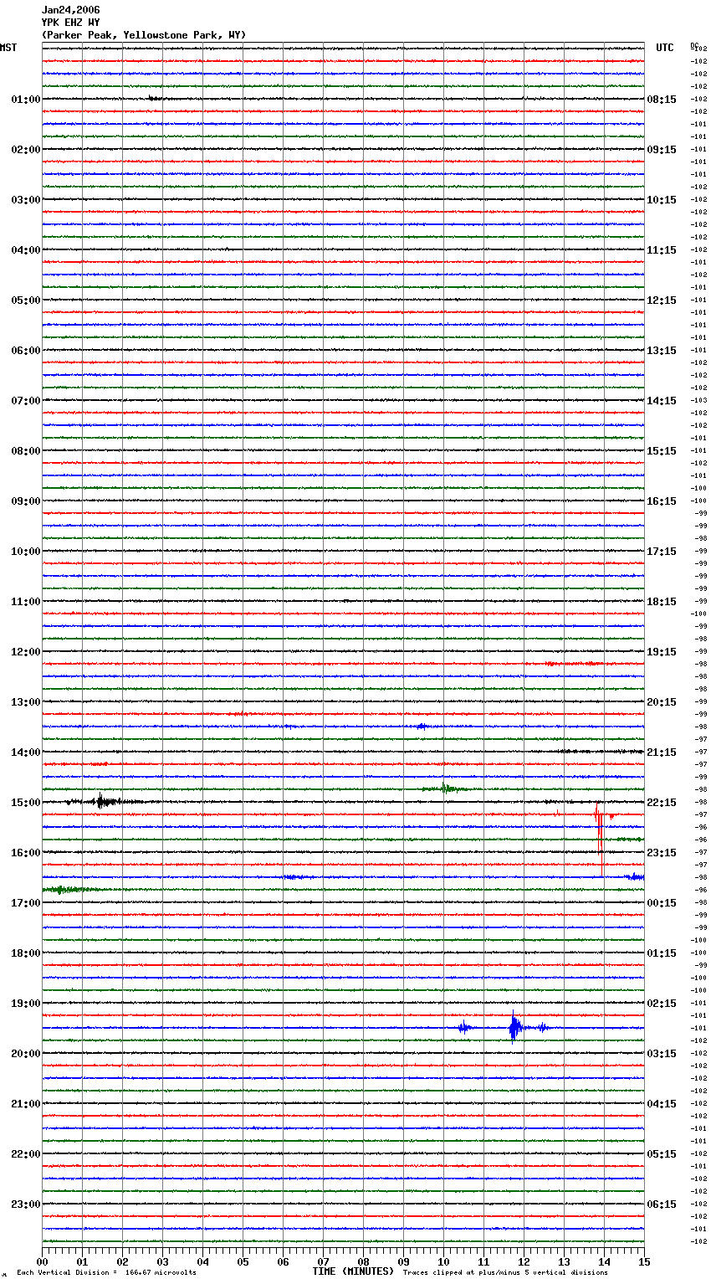Select the 12 minute tick label on bottom axis
Image resolution: width=711 pixels, height=1284 pixels.
coord(524,1261)
